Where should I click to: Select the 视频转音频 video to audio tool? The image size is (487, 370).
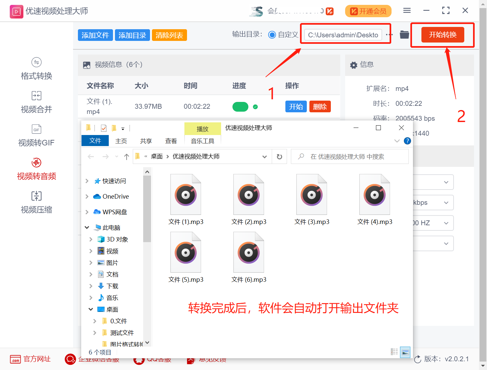point(36,169)
